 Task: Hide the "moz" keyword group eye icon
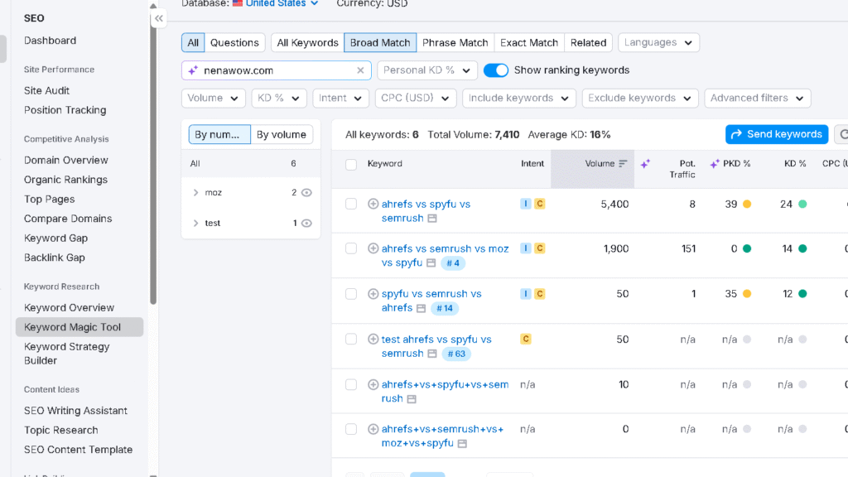coord(306,192)
